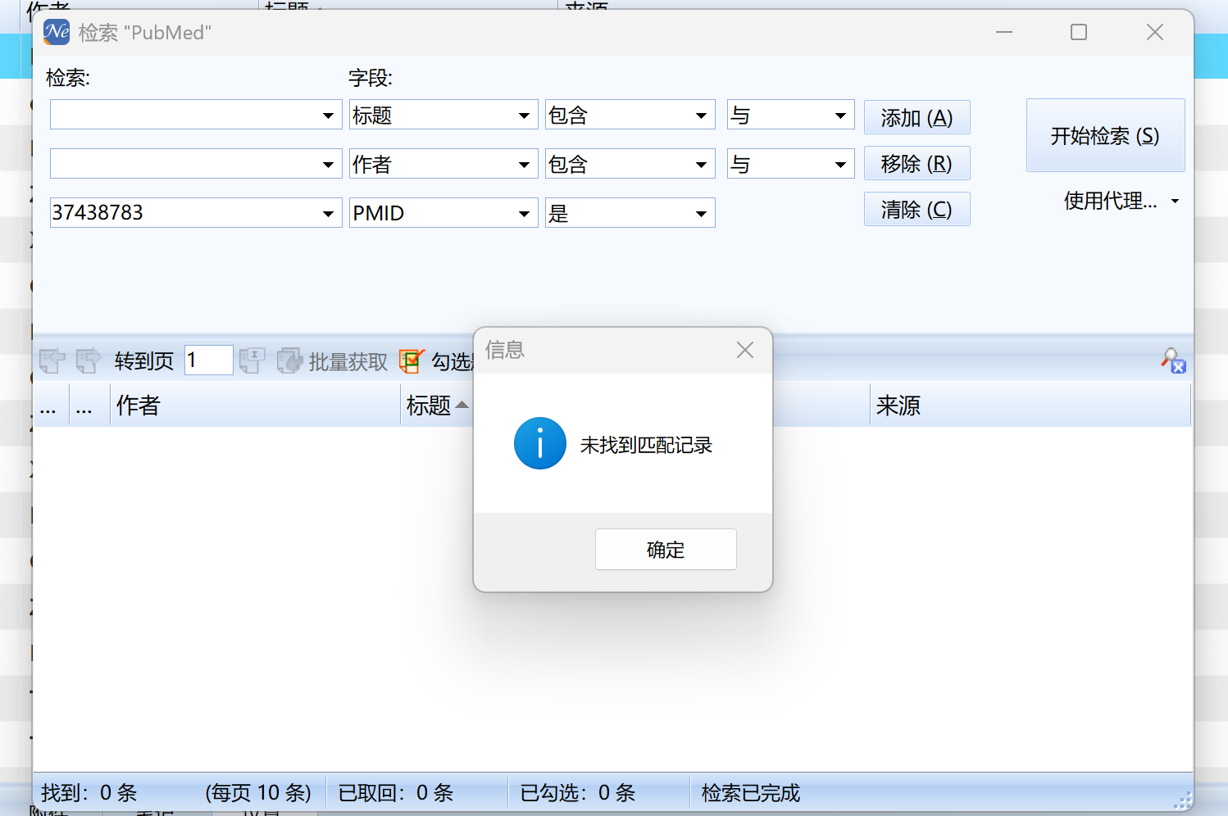Click the NoteExpress logo in the dialog title bar
The height and width of the screenshot is (816, 1228).
click(55, 32)
